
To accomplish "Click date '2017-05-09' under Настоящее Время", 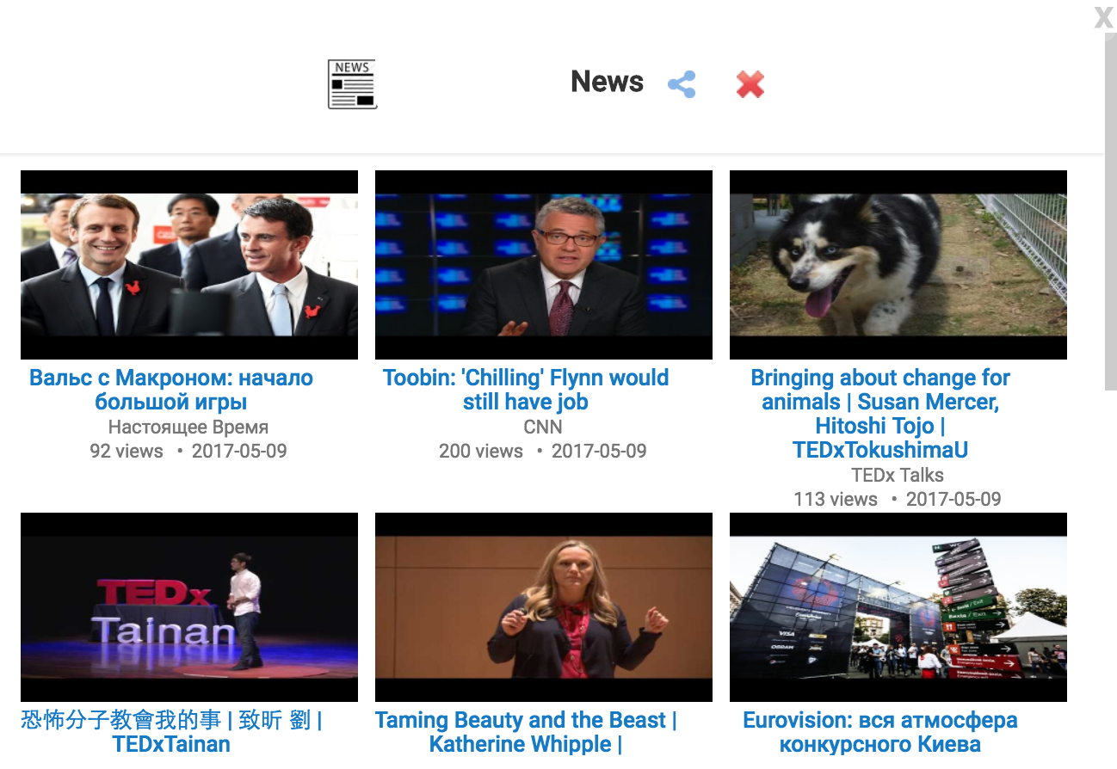I will [239, 451].
